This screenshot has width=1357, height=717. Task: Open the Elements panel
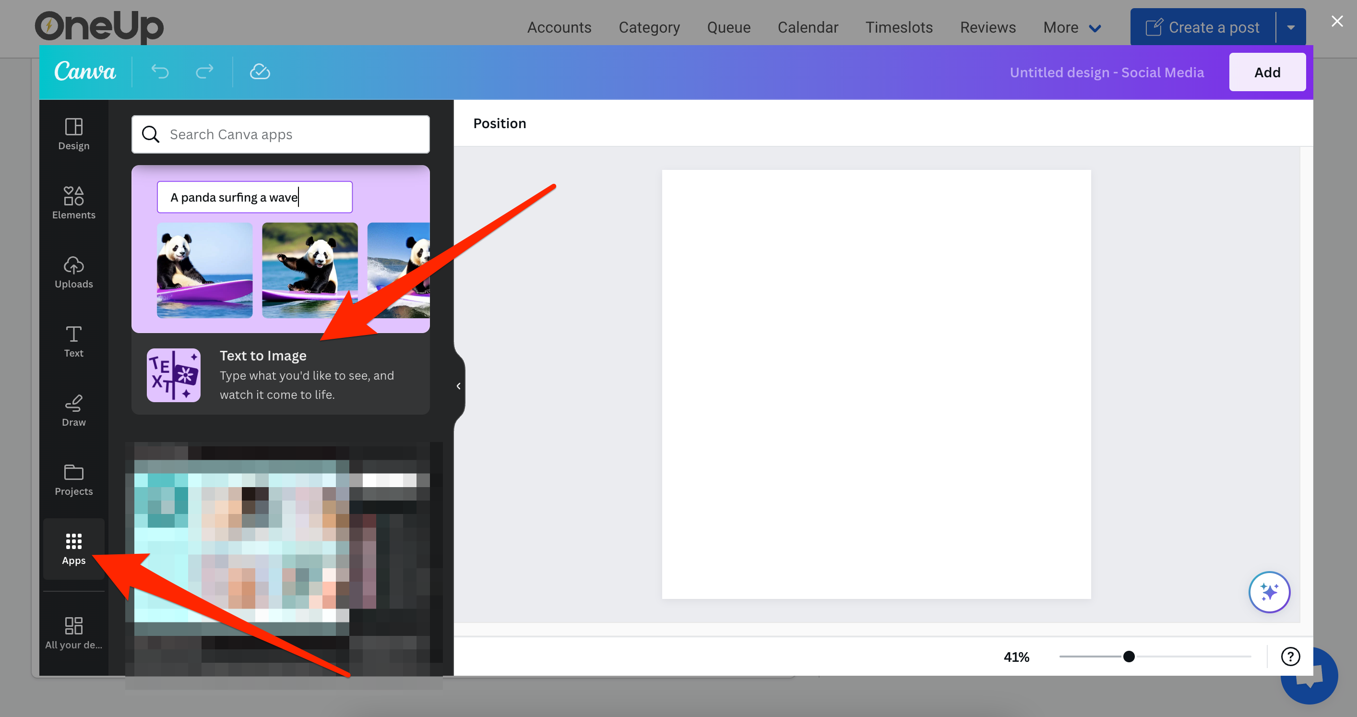74,203
